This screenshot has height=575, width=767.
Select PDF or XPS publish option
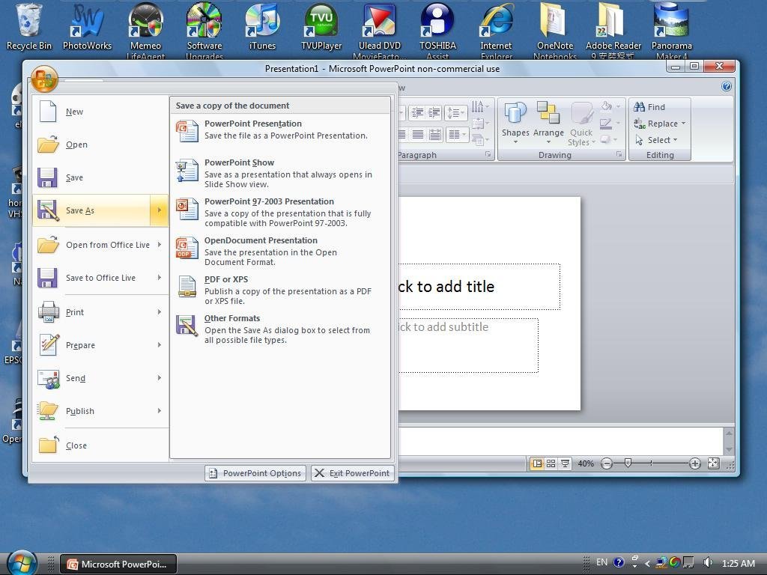[x=225, y=279]
